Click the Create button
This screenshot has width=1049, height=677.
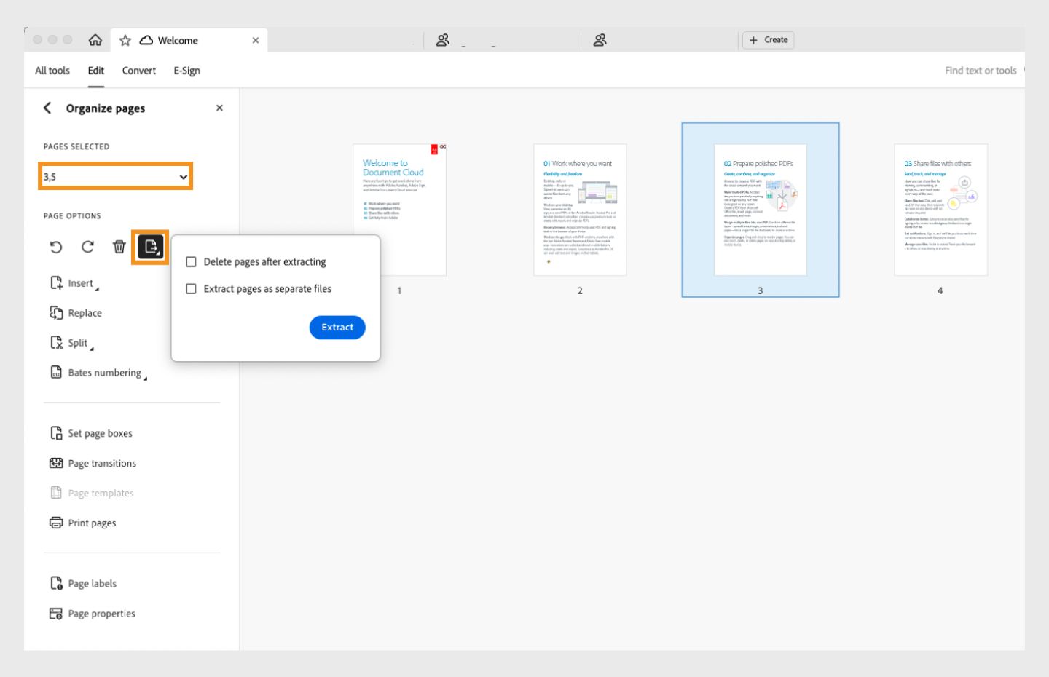769,40
